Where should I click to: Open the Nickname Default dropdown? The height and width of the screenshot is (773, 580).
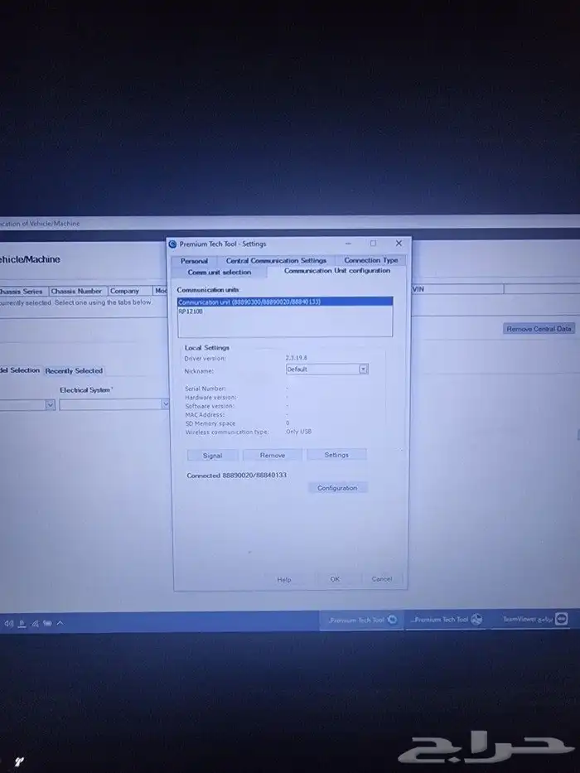327,369
